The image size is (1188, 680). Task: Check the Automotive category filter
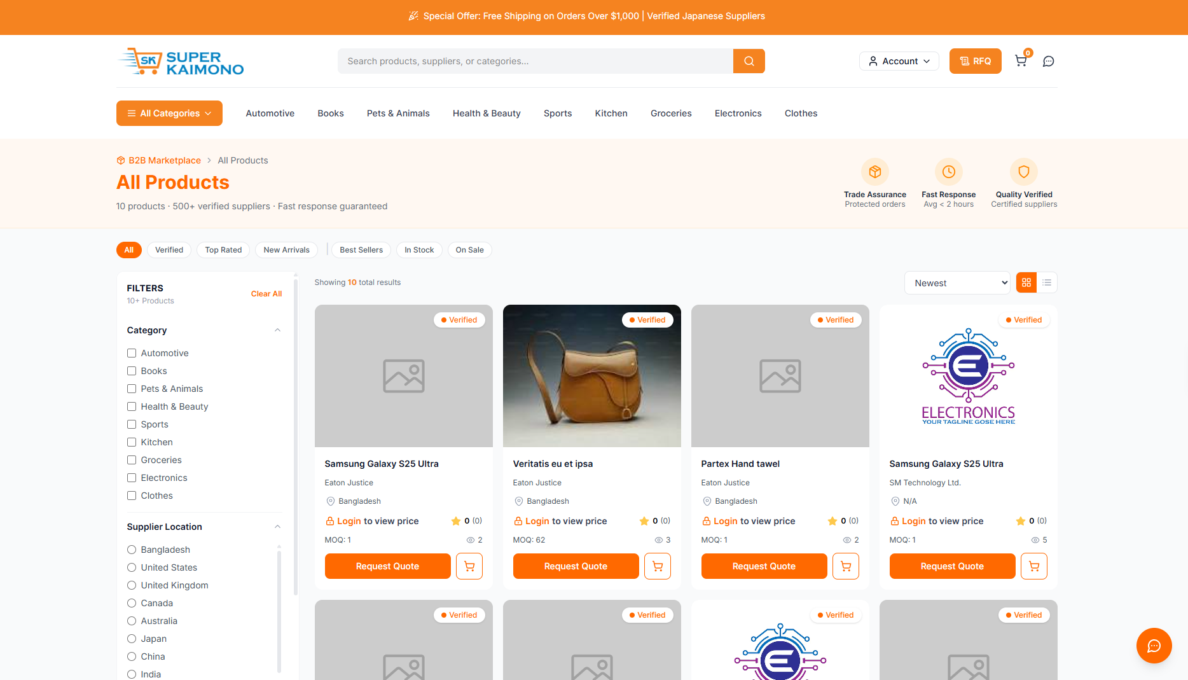[x=132, y=353]
